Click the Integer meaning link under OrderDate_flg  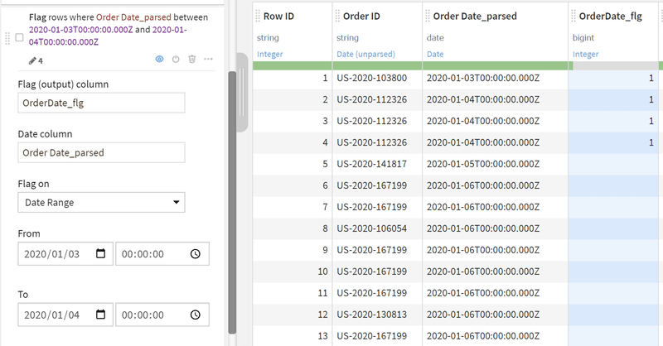(x=586, y=54)
